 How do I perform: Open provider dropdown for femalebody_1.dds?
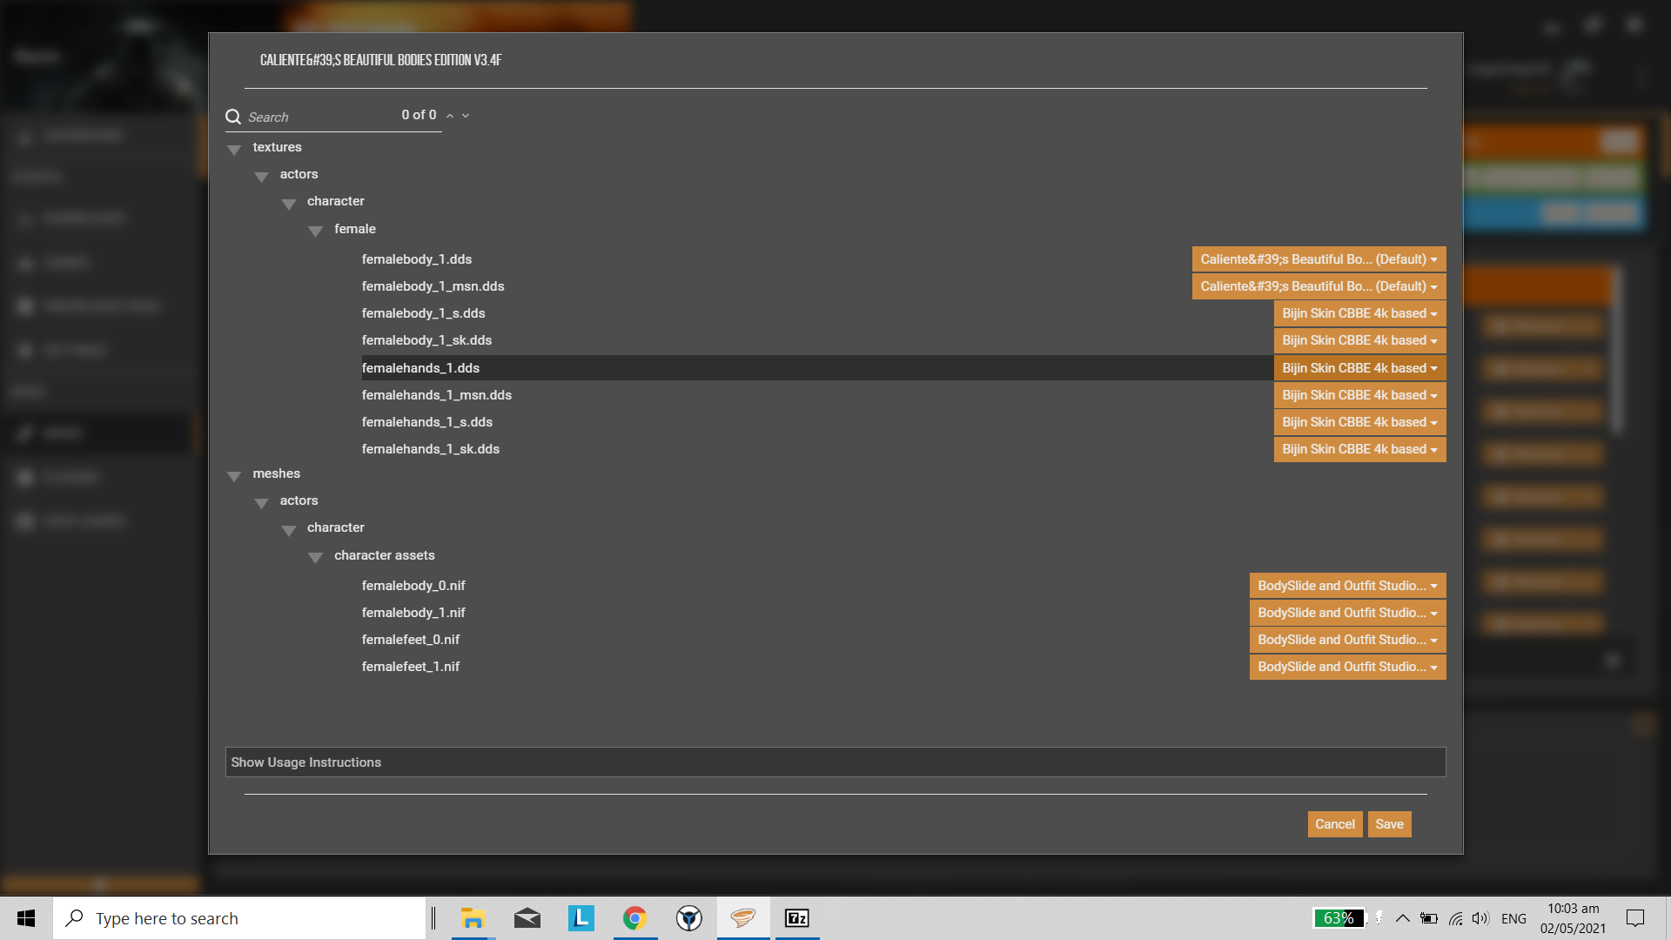coord(1319,259)
